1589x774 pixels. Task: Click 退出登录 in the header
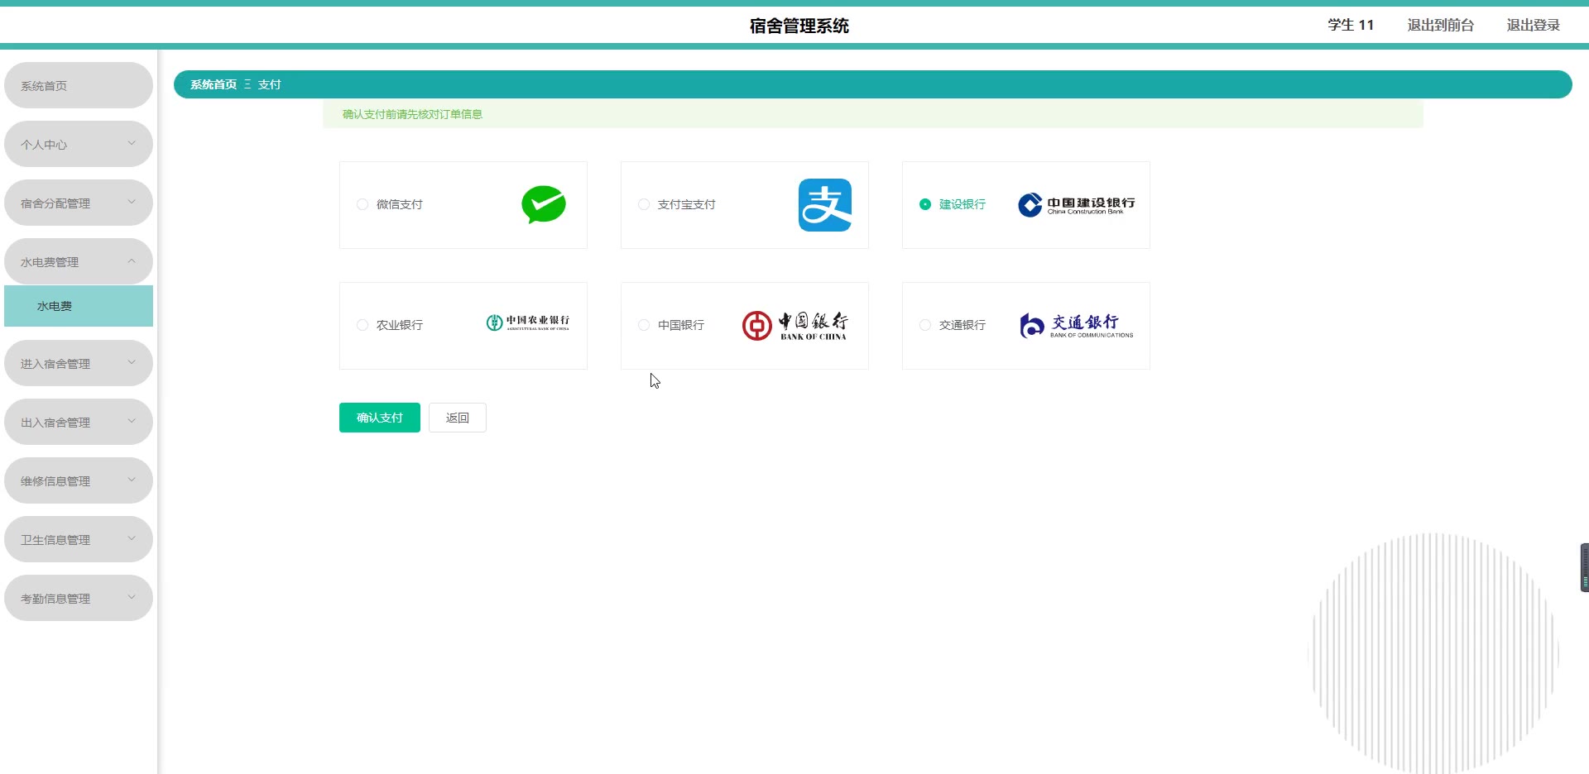click(x=1534, y=25)
